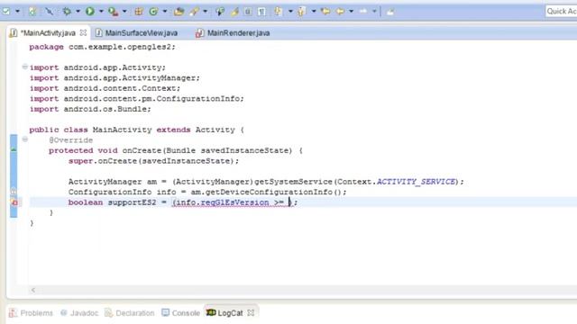577x324 pixels.
Task: Click the 'ACTIVITY_SERVICE' constant
Action: tap(417, 182)
